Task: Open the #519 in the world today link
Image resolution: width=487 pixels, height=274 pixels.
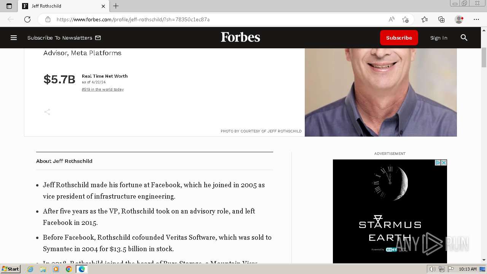Action: click(103, 89)
